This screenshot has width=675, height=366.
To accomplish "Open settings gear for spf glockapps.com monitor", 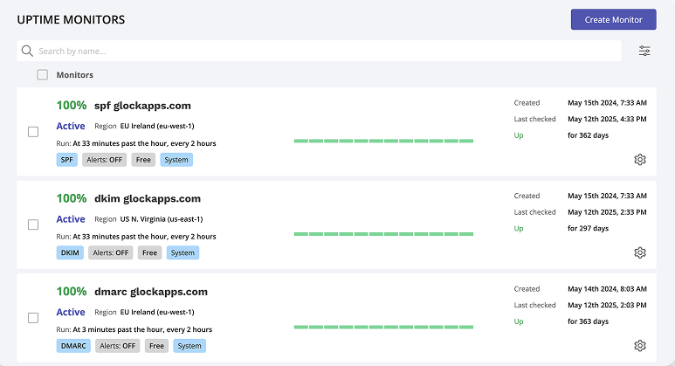I will (x=639, y=159).
